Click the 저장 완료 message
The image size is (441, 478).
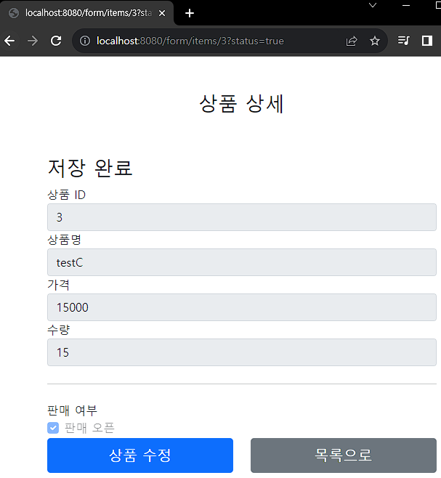click(90, 168)
